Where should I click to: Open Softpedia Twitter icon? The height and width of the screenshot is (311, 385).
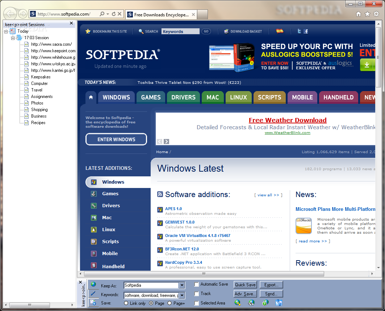point(299,31)
